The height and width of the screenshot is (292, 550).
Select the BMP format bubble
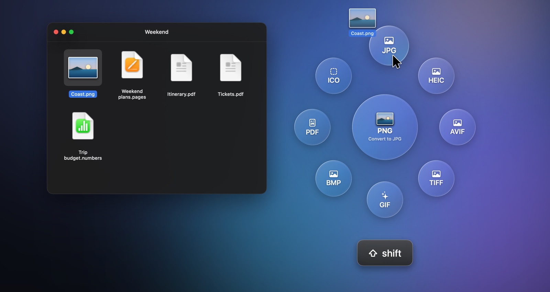coord(333,178)
